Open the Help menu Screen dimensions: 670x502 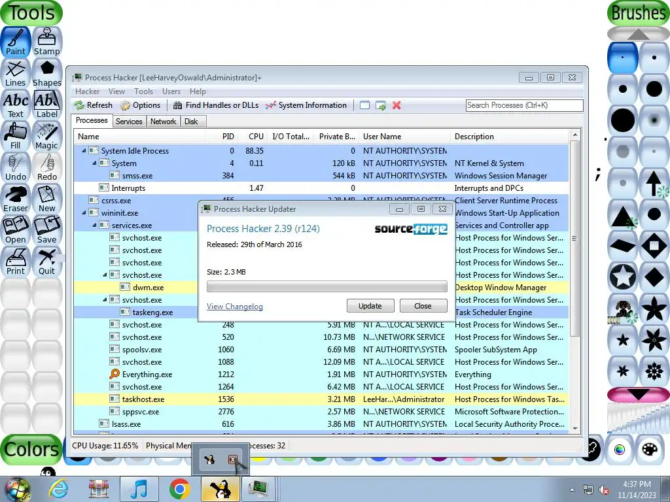coord(198,92)
